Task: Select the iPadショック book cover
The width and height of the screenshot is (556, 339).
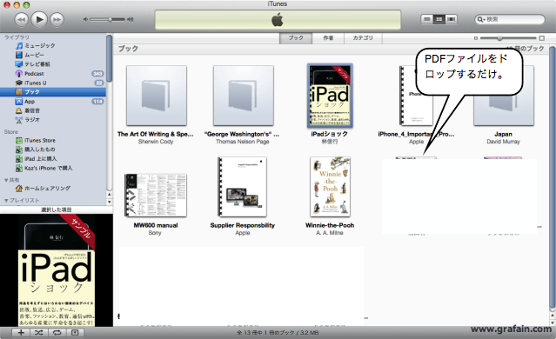Action: click(x=330, y=96)
